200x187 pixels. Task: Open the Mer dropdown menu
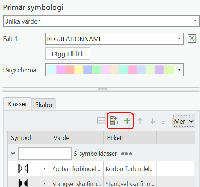coord(183,121)
